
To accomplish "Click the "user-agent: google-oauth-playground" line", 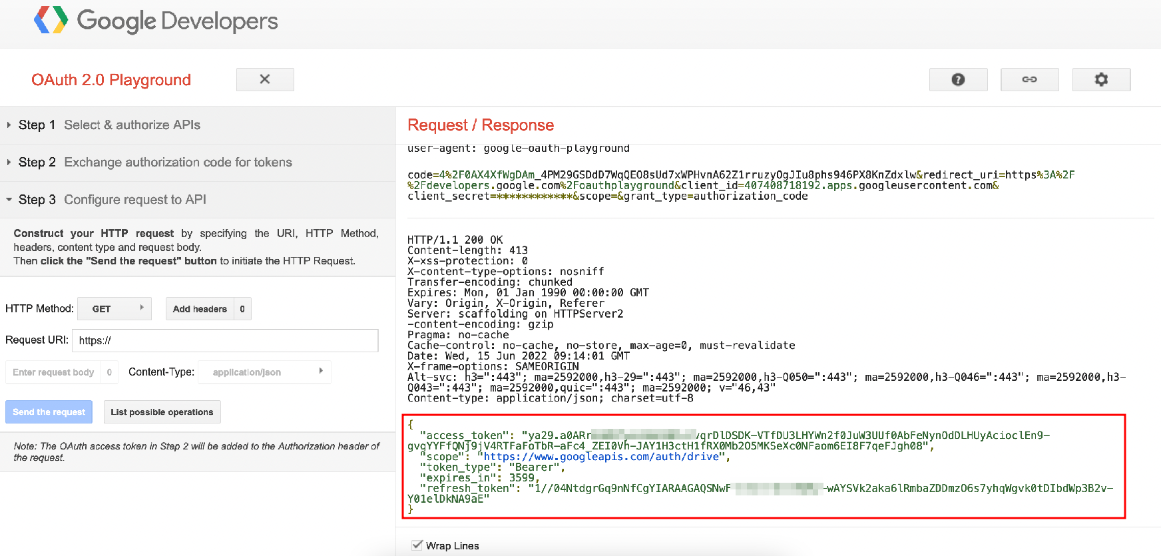I will [x=519, y=148].
